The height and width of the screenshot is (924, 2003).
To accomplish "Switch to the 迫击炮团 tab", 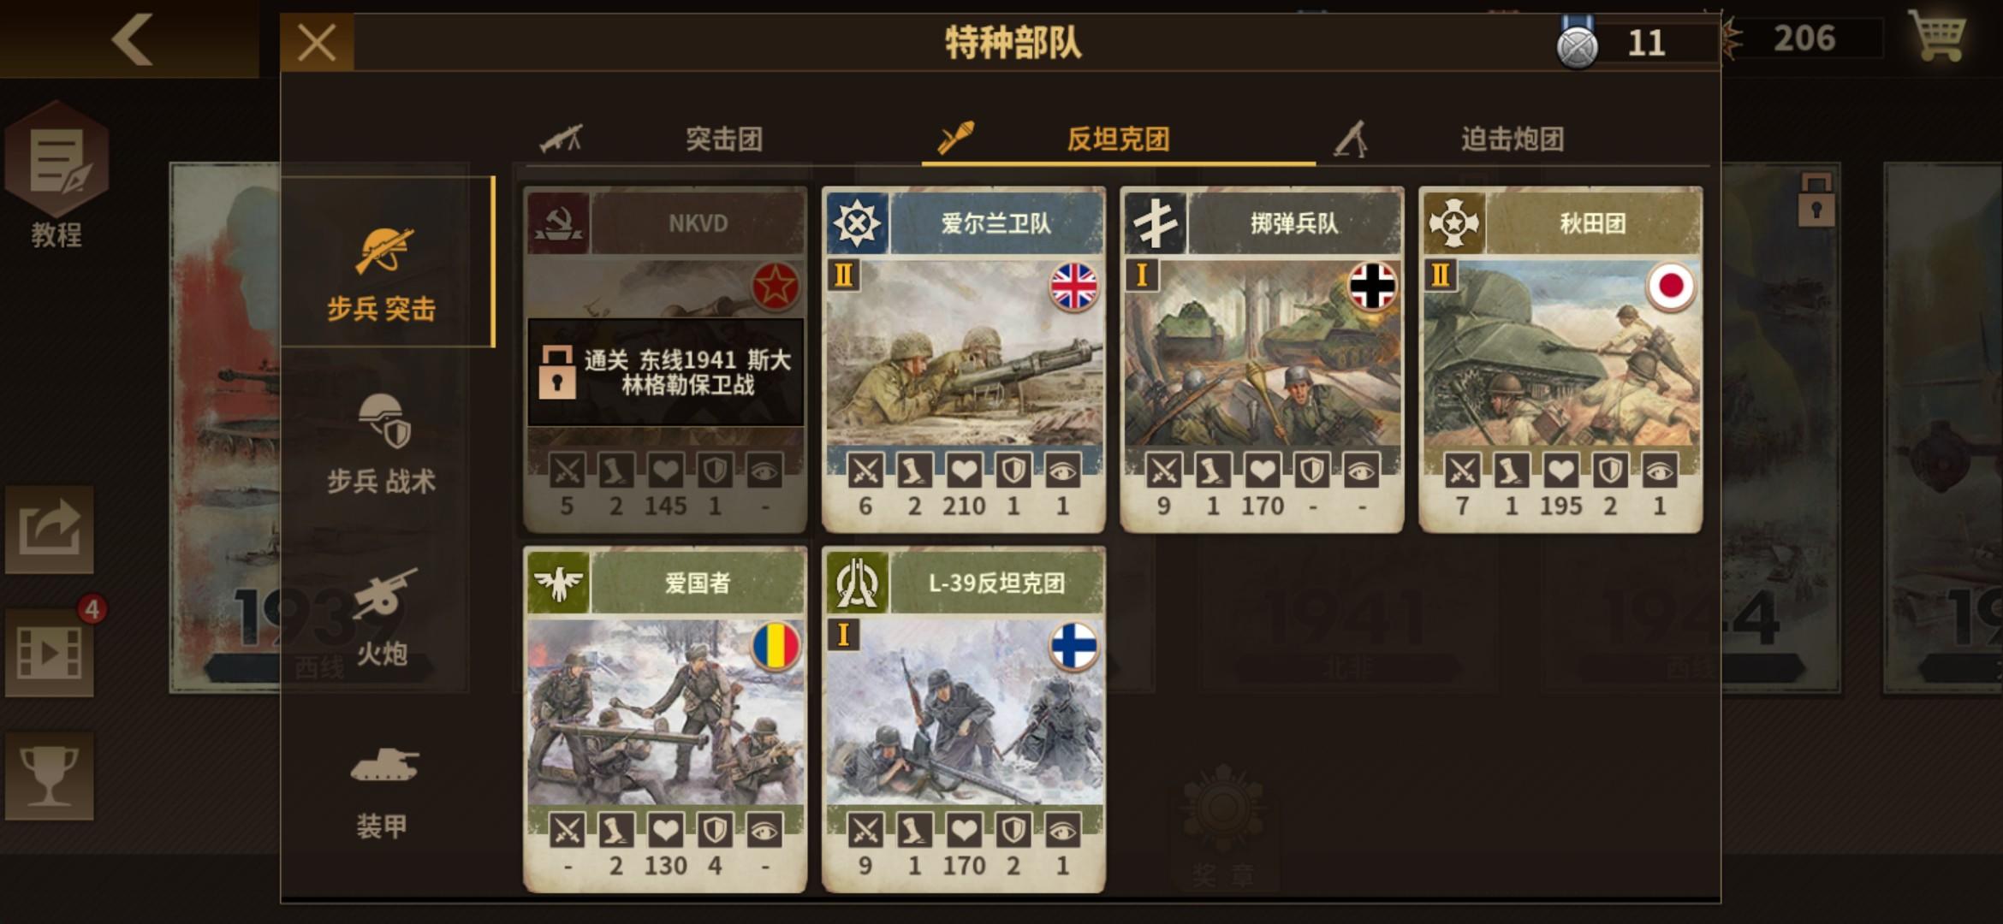I will [1513, 139].
